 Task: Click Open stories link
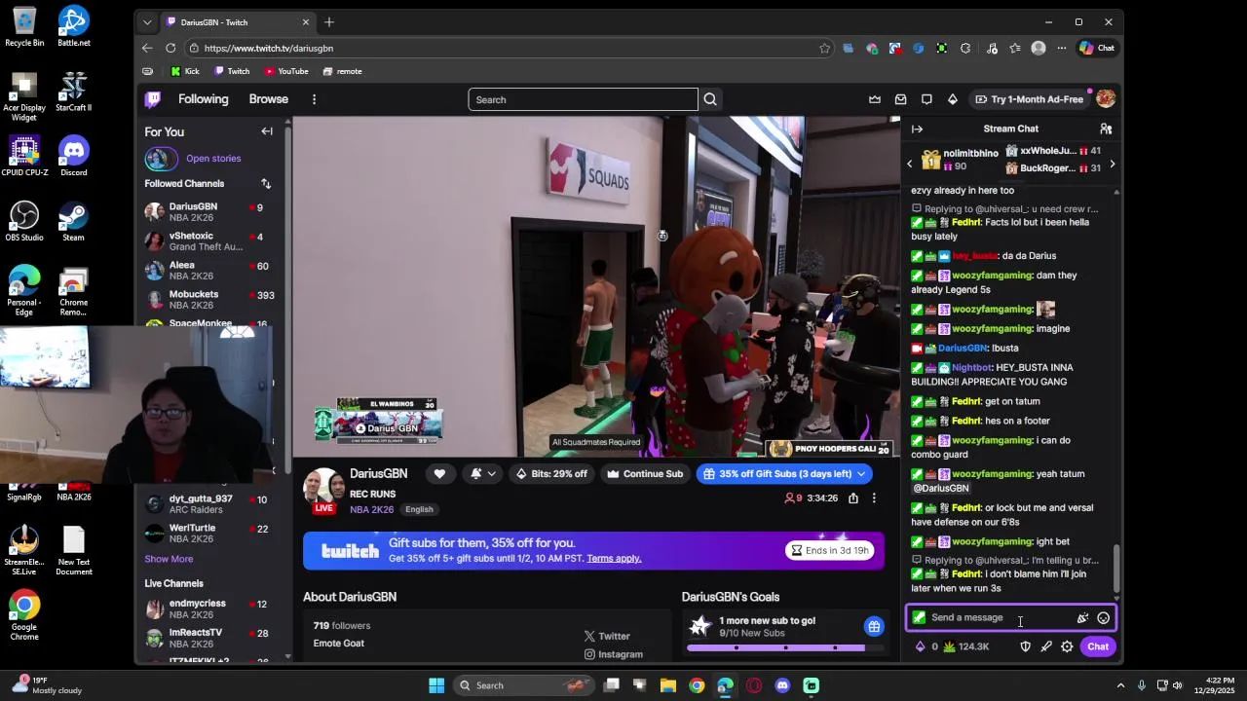pyautogui.click(x=213, y=159)
